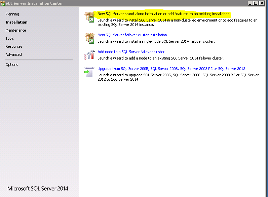Open the Options page

point(12,65)
